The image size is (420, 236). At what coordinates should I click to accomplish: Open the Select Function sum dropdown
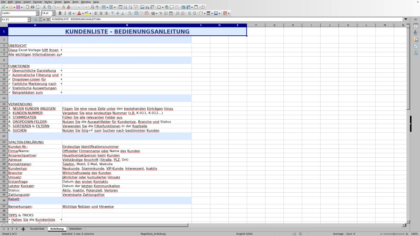click(x=44, y=20)
